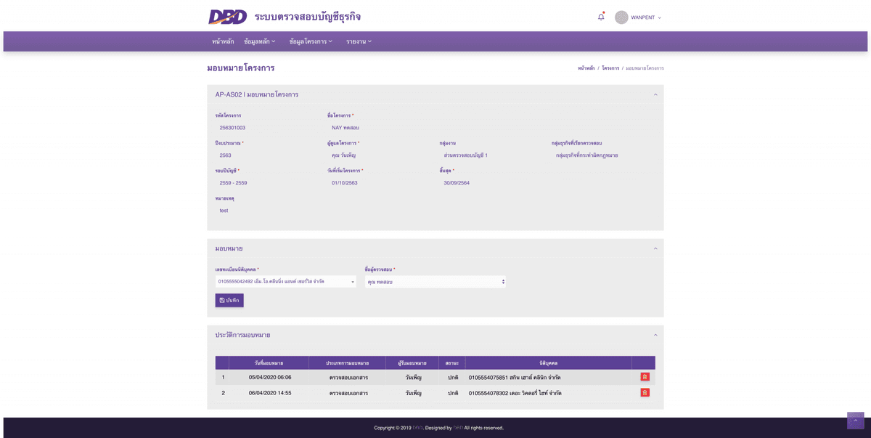Click the scroll-to-top arrow button
The height and width of the screenshot is (438, 871).
coord(856,421)
